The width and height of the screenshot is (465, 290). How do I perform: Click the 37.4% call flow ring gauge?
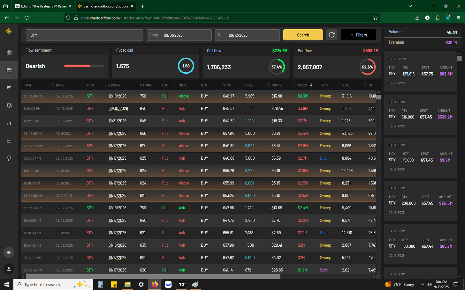click(277, 67)
